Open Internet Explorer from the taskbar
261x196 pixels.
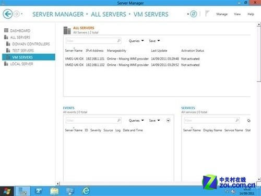point(86,191)
